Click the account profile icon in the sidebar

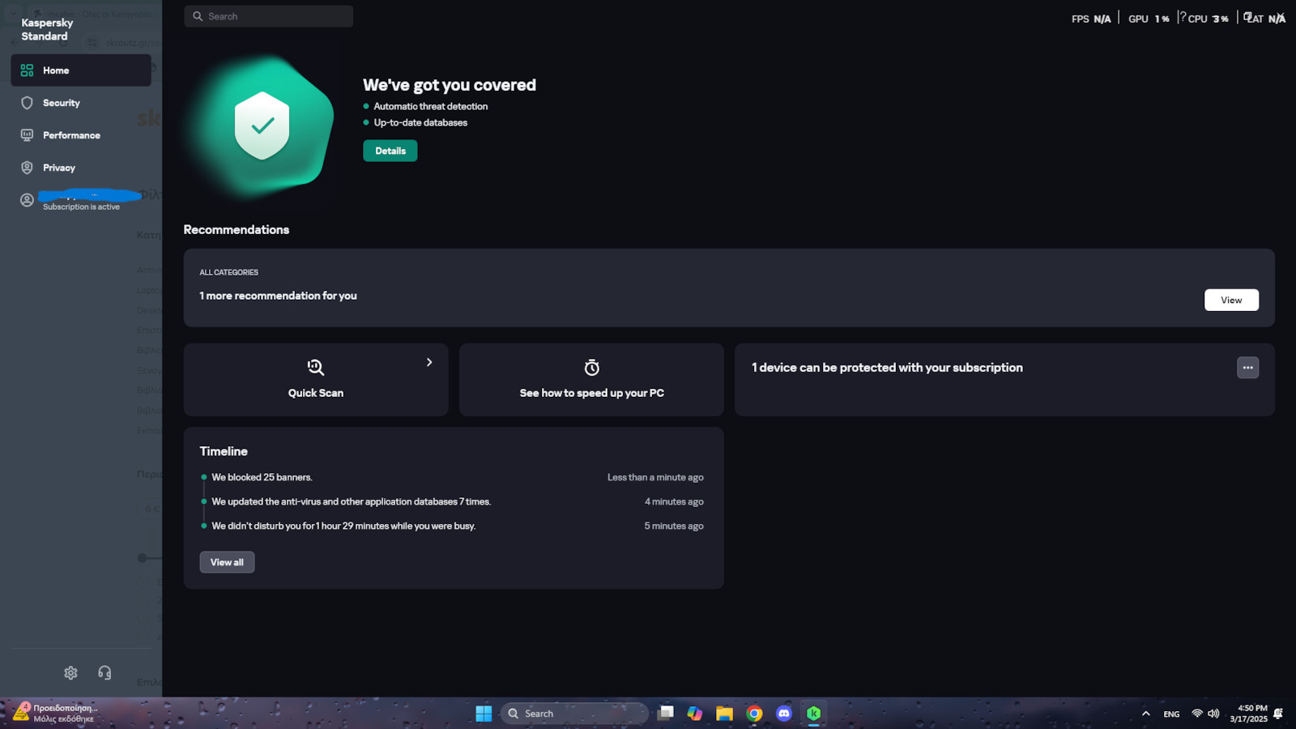(27, 200)
